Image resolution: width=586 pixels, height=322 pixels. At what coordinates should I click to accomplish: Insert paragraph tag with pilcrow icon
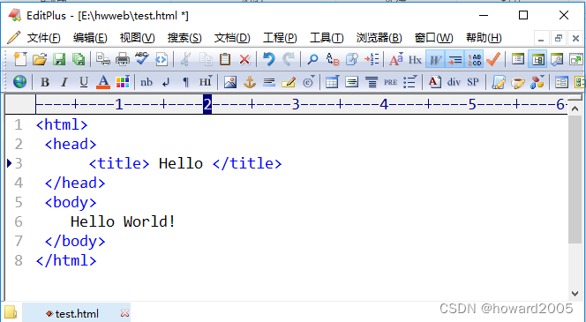point(185,82)
